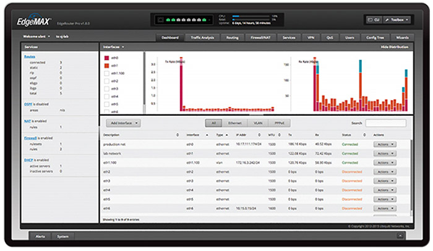Open the Welcome ubnt user dropdown
This screenshot has height=251, width=433.
click(36, 36)
